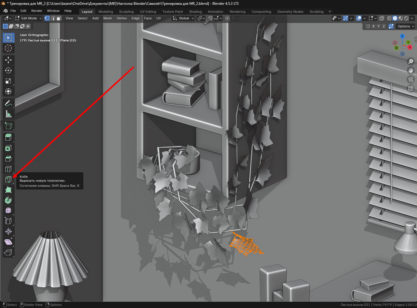The height and width of the screenshot is (308, 417).
Task: Switch viewport to wireframe shading
Action: pos(389,18)
